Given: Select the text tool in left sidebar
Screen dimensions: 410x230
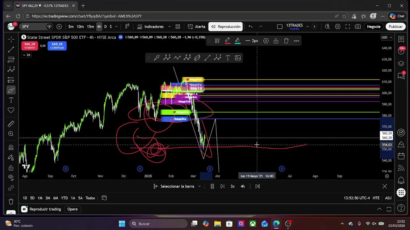Looking at the screenshot, I should 11,100.
